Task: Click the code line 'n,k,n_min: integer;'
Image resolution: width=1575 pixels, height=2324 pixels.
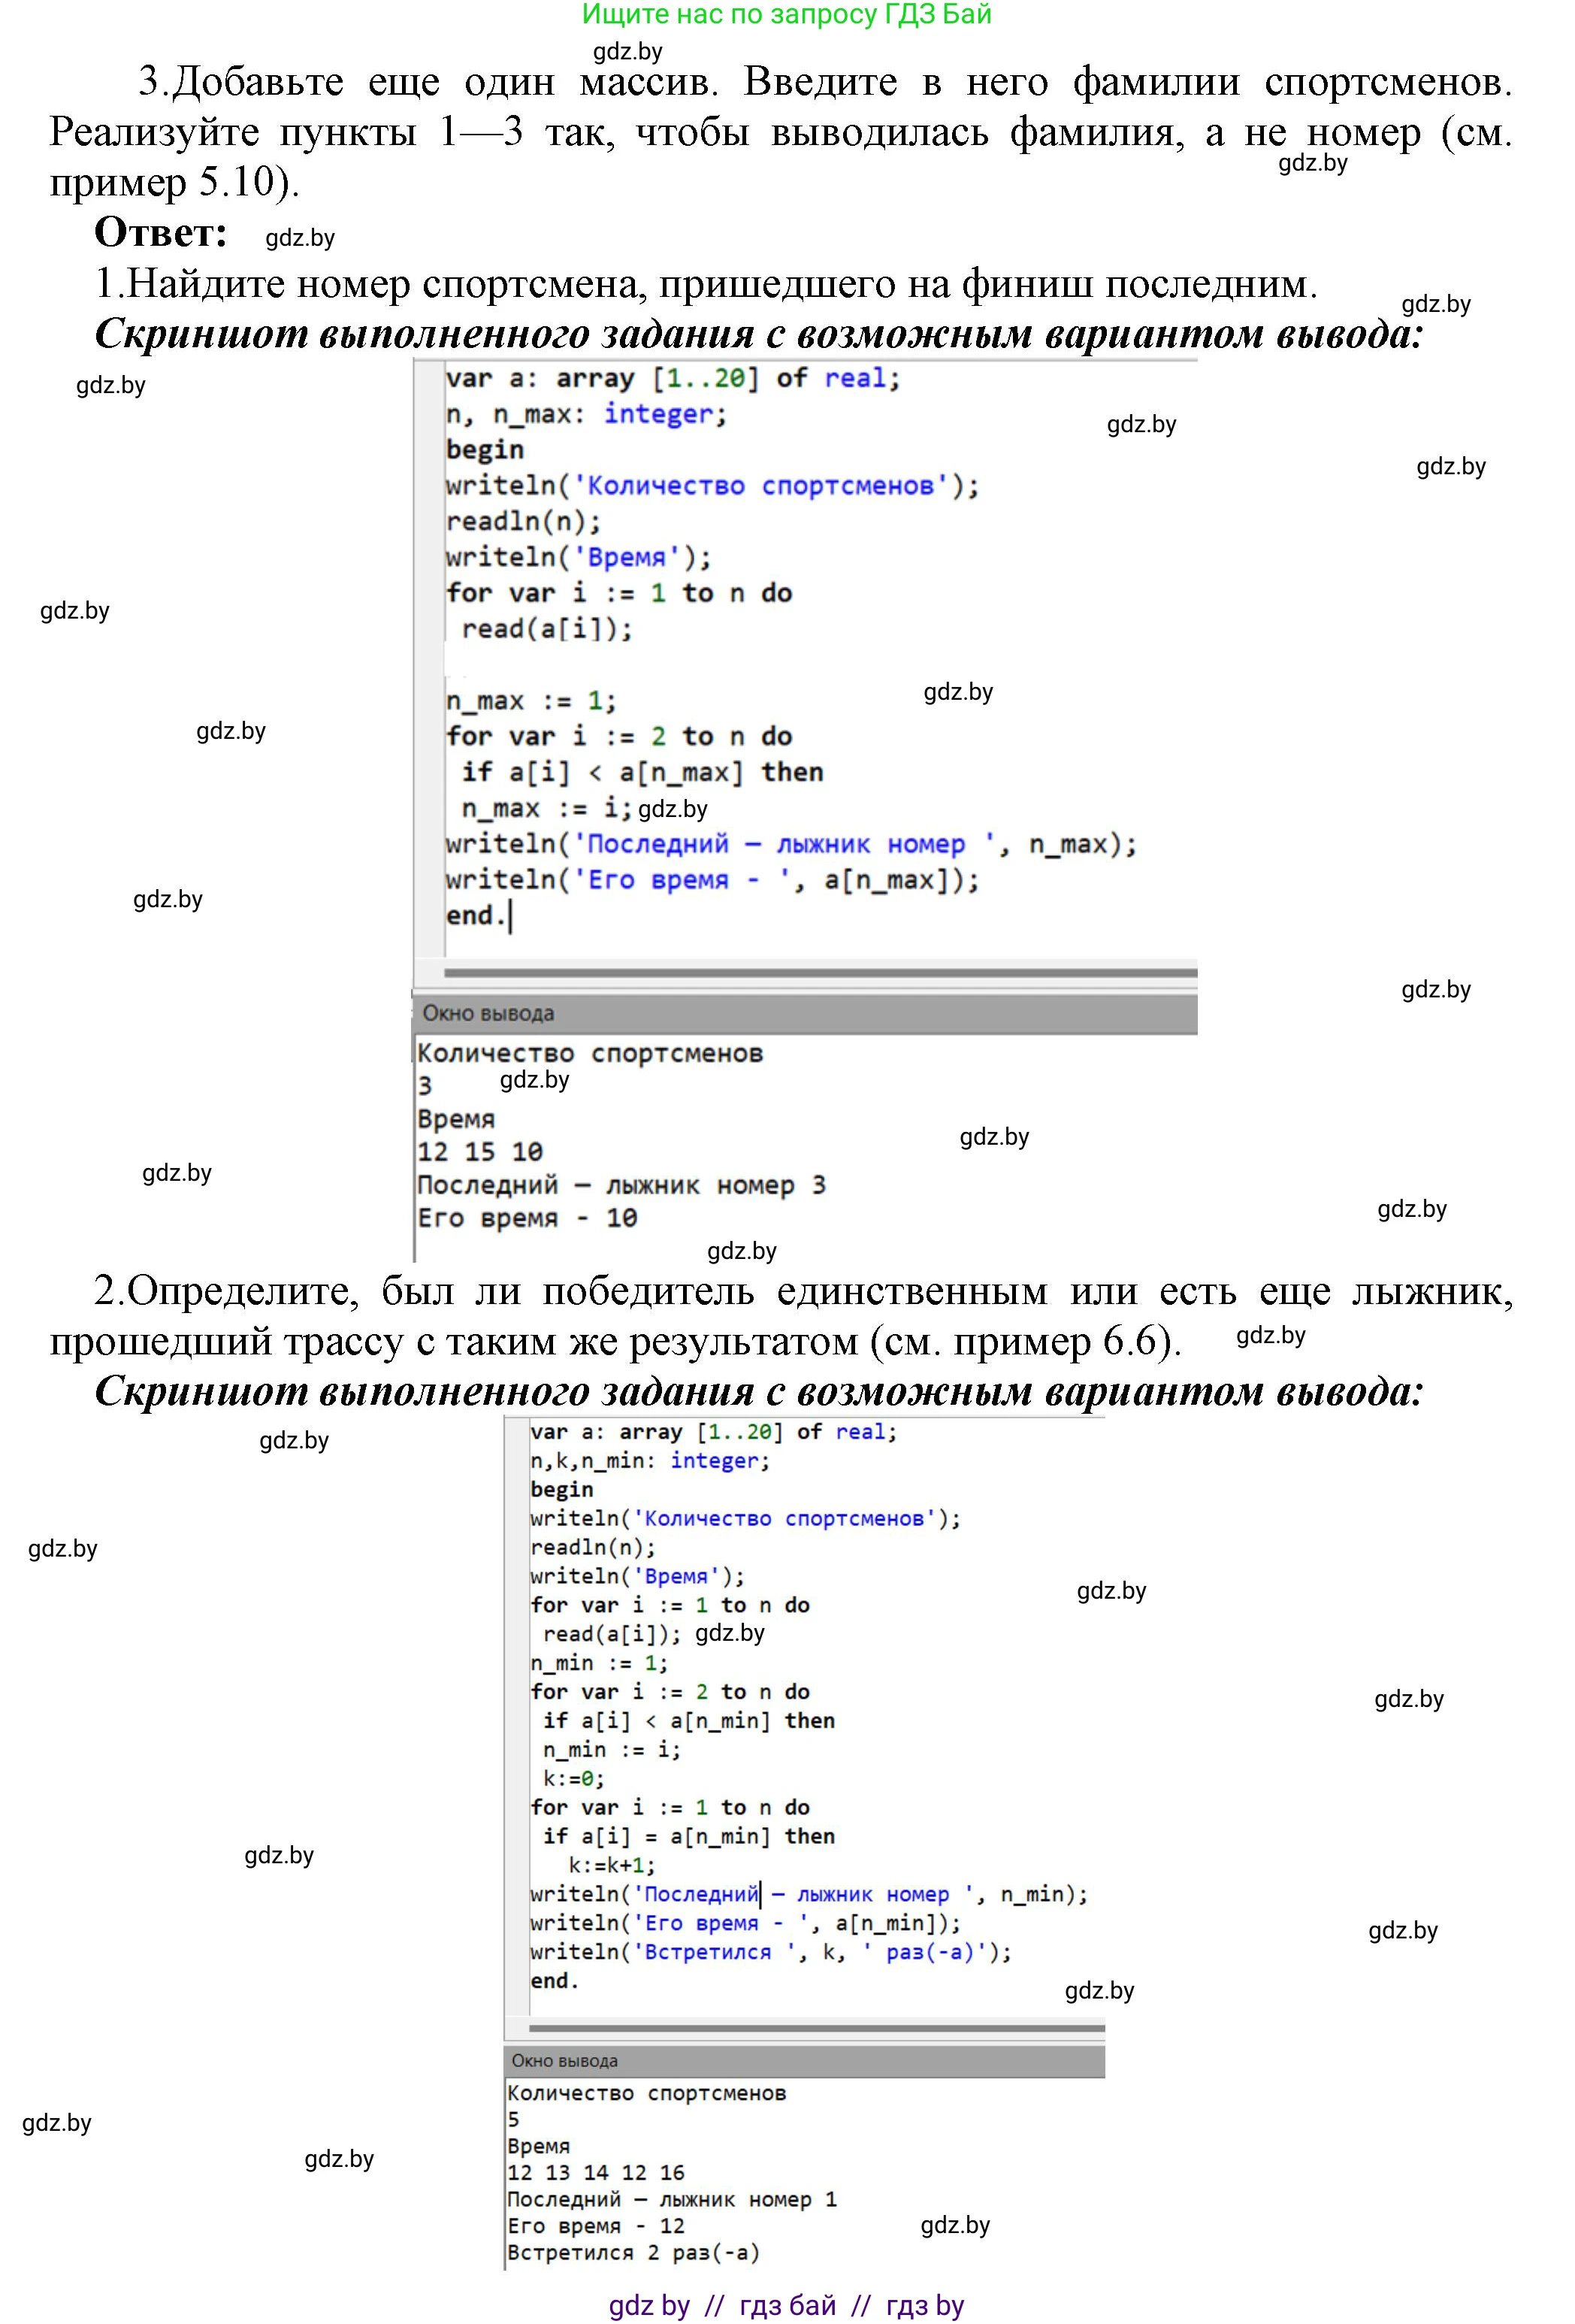Action: coord(650,1461)
